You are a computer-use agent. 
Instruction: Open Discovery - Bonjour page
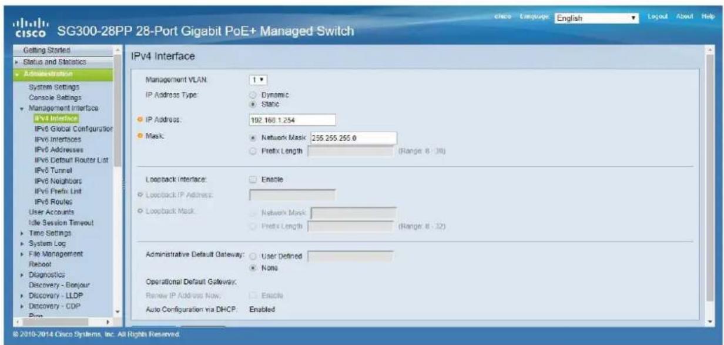click(59, 285)
